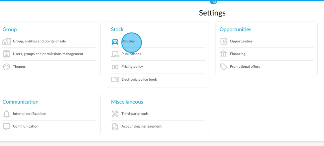This screenshot has height=146, width=324.
Task: Go to Accounting management settings
Action: point(141,126)
